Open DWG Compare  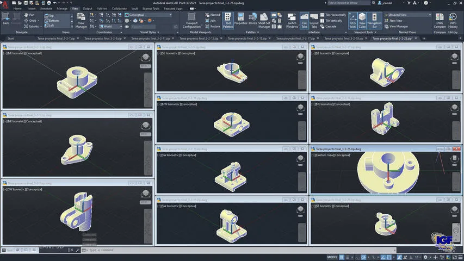pyautogui.click(x=440, y=21)
